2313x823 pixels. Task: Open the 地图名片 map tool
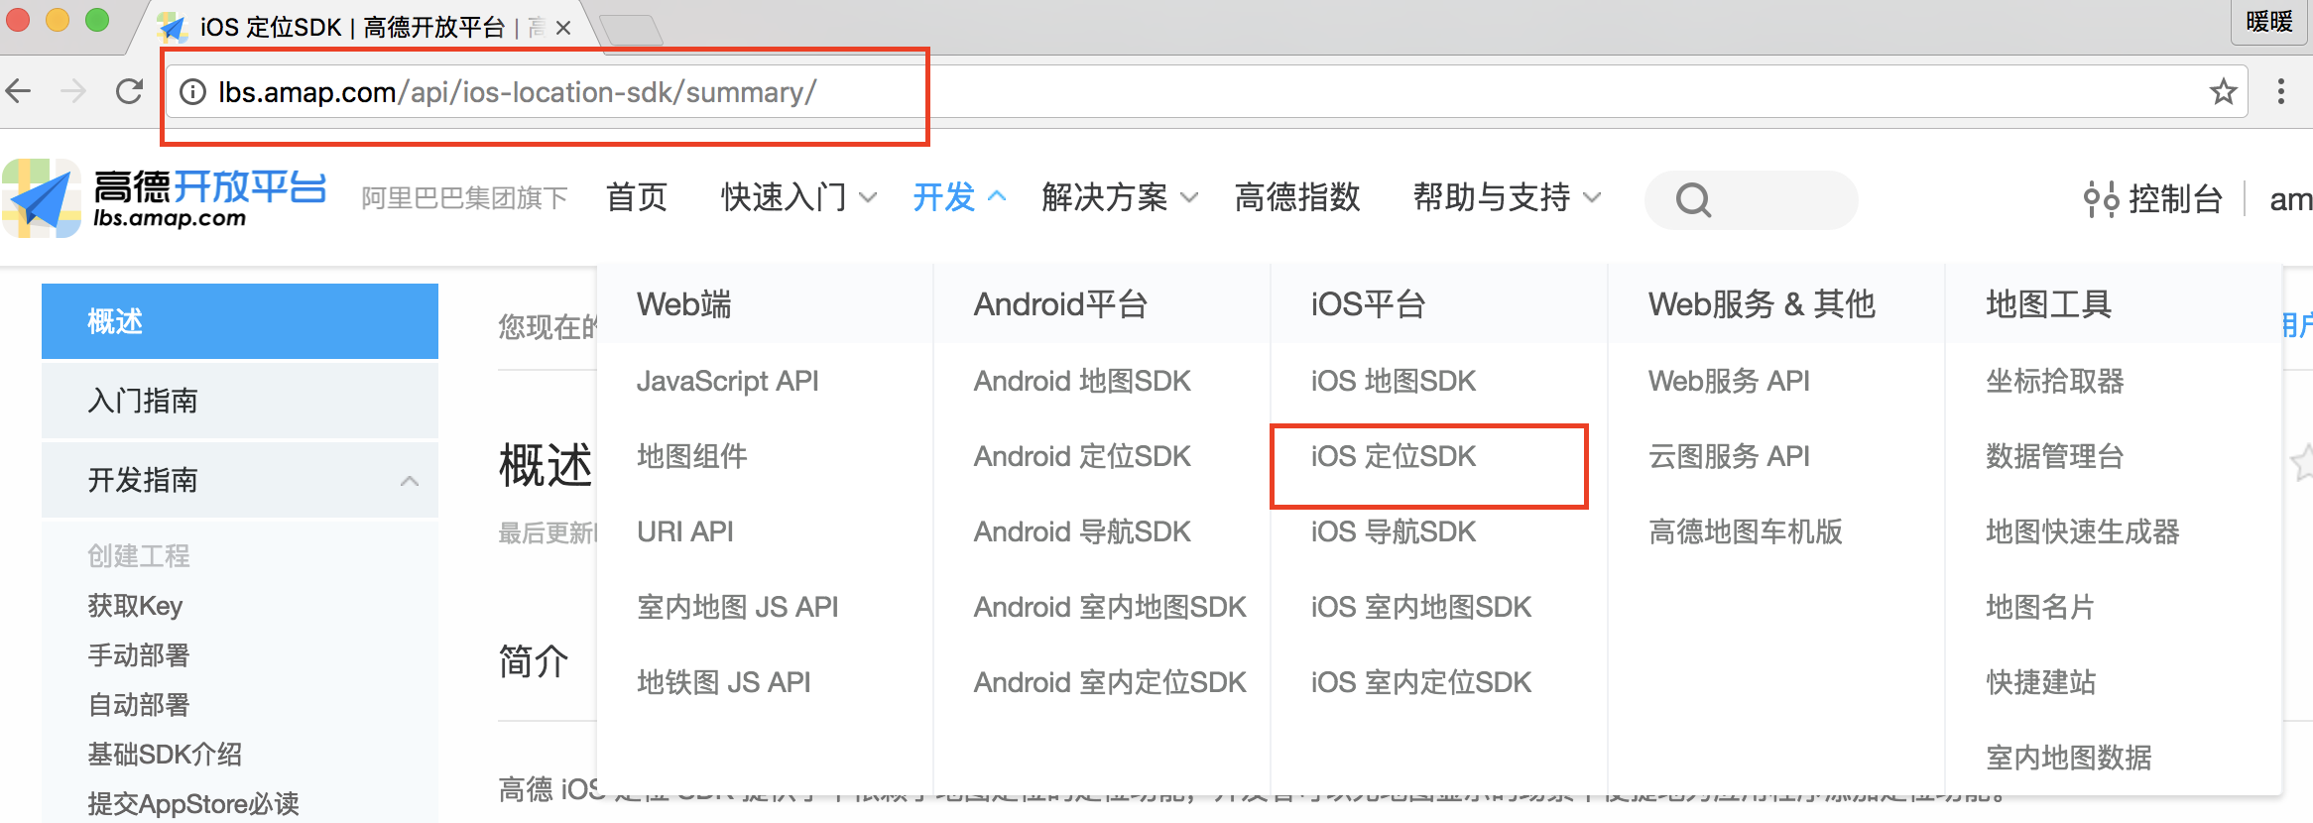pyautogui.click(x=2040, y=607)
